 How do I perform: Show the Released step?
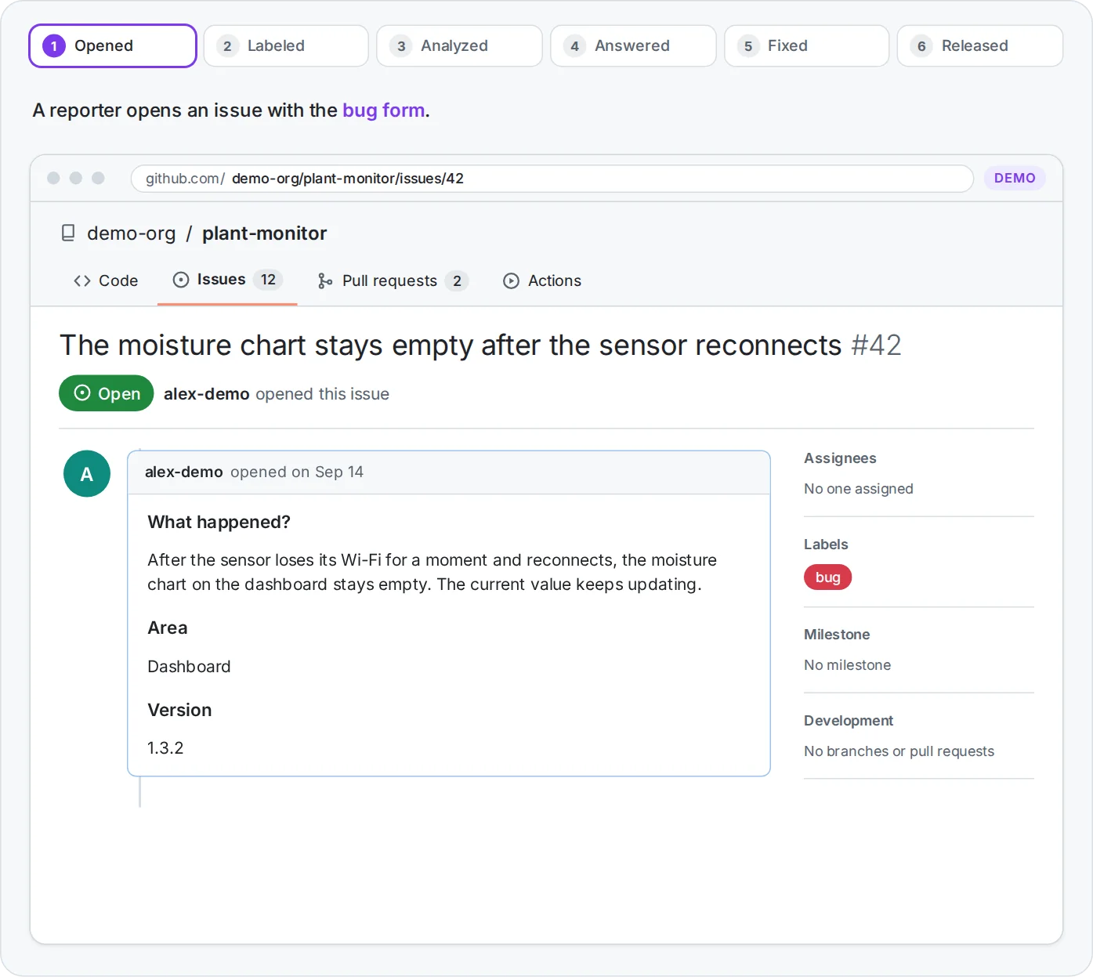pos(980,45)
